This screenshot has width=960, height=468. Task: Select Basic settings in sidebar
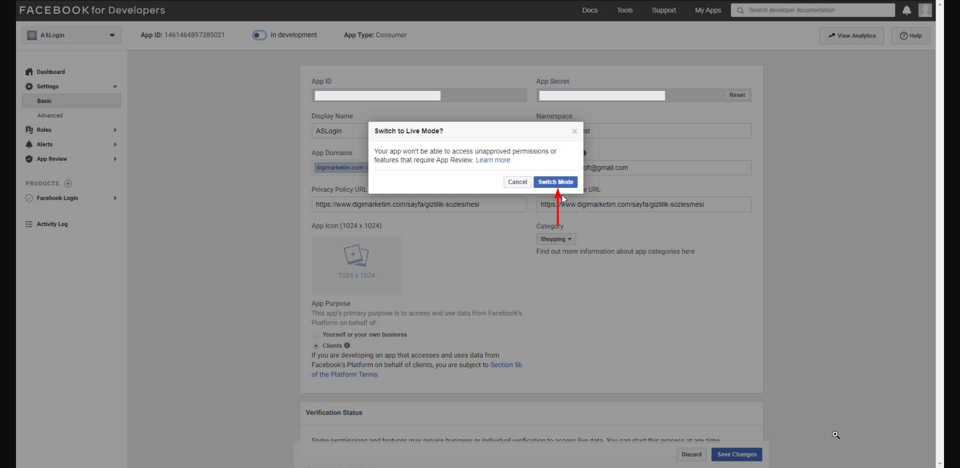71,101
